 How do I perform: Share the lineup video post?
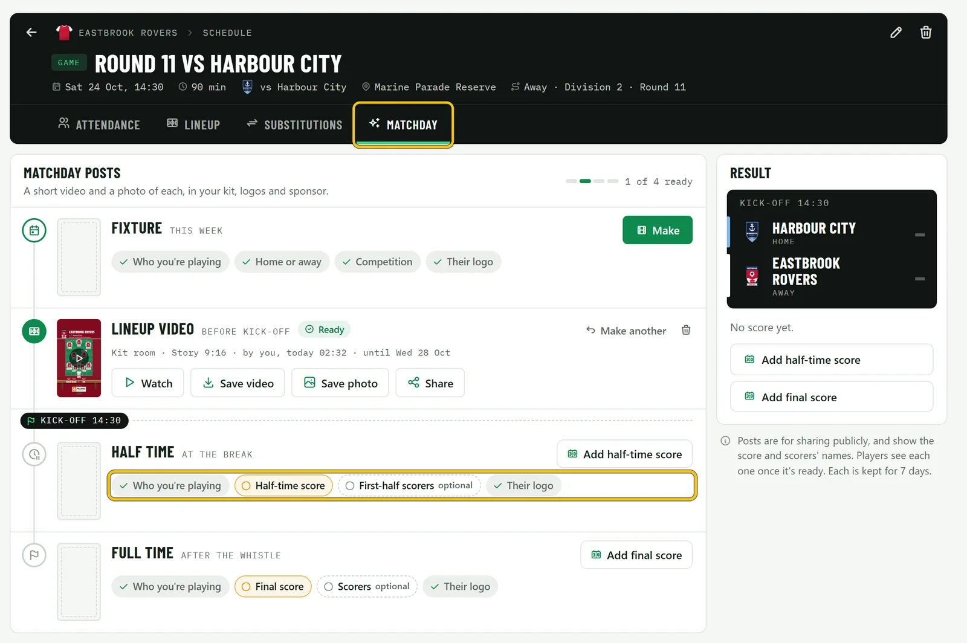coord(430,383)
